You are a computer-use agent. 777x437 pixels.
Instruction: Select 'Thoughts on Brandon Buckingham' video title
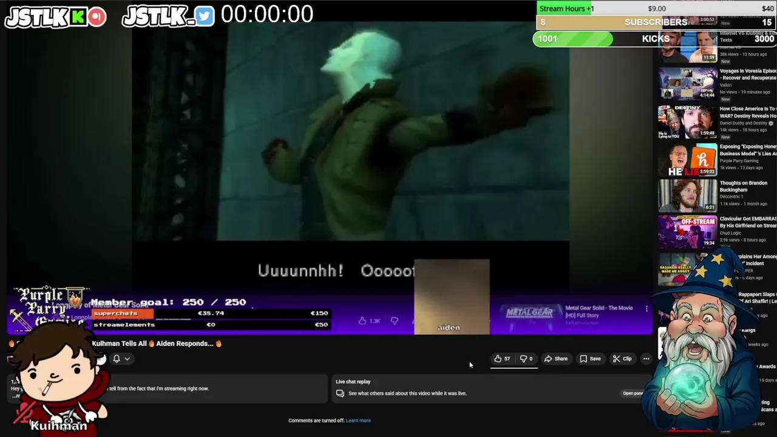coord(744,186)
